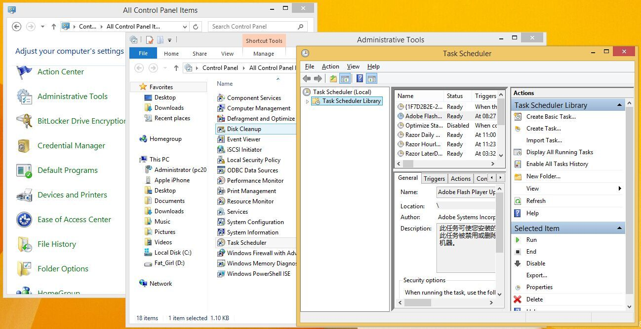
Task: Select Task Scheduler (Local) tree root
Action: pyautogui.click(x=342, y=92)
